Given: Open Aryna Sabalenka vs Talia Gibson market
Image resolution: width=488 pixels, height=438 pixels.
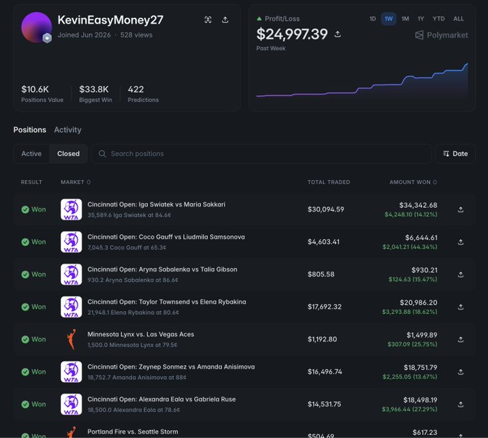Looking at the screenshot, I should pyautogui.click(x=162, y=270).
